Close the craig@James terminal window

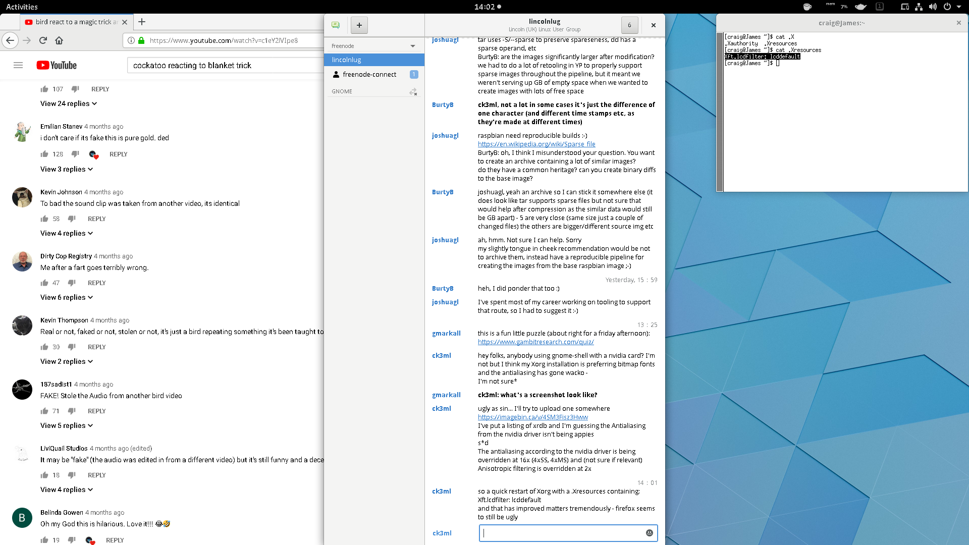(959, 23)
